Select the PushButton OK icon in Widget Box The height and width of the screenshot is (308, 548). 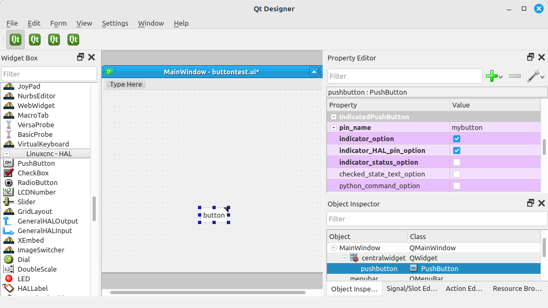coord(9,163)
